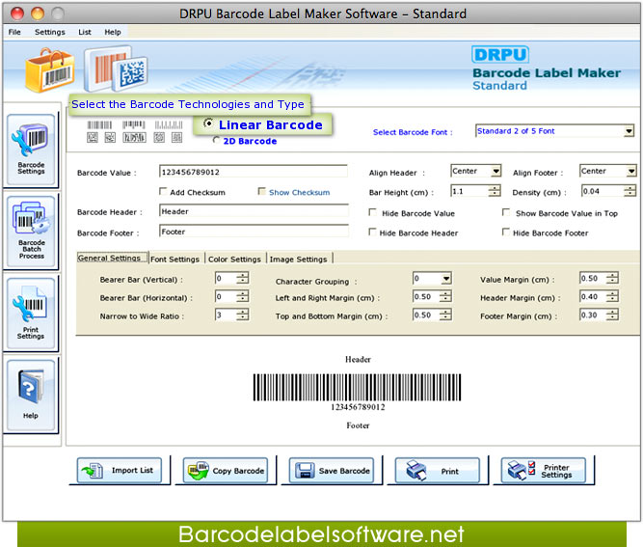Adjust Value Margin stepper

click(612, 278)
